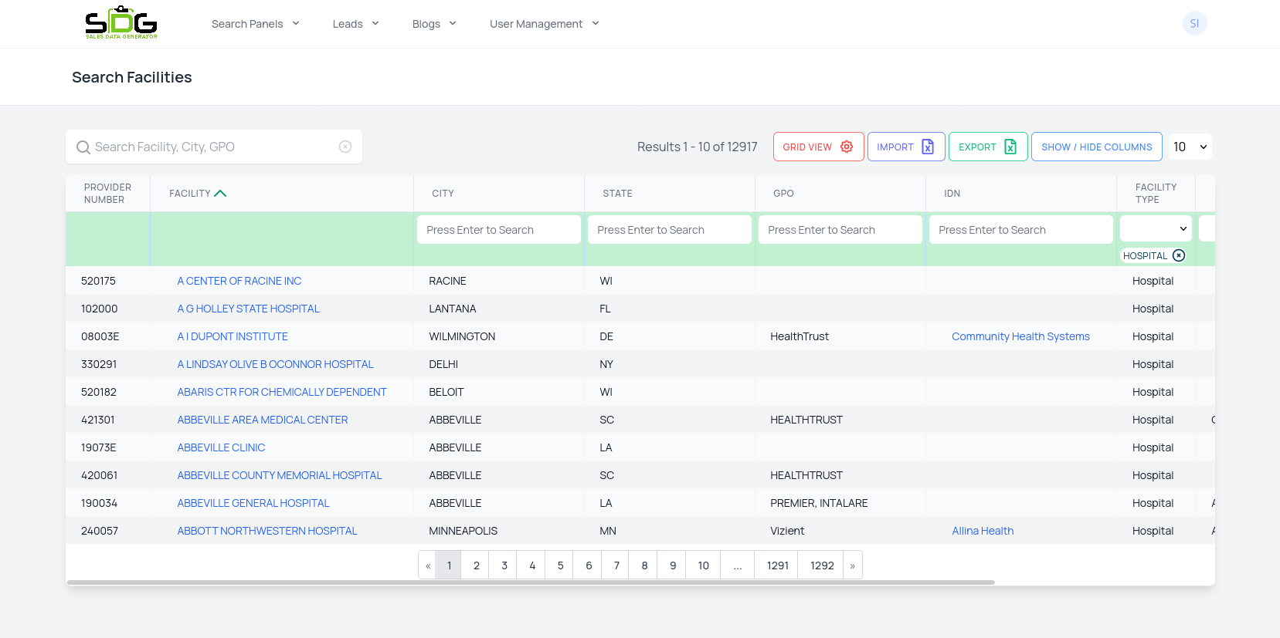Screen dimensions: 1280x638
Task: Open the Abbott Northwestern Hospital link
Action: click(x=267, y=531)
